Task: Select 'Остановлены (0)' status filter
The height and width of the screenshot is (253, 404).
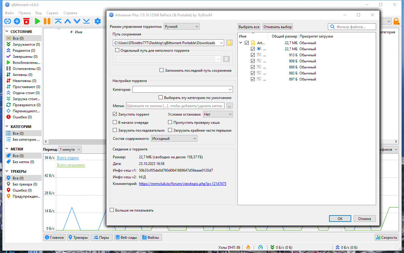Action: 23,69
